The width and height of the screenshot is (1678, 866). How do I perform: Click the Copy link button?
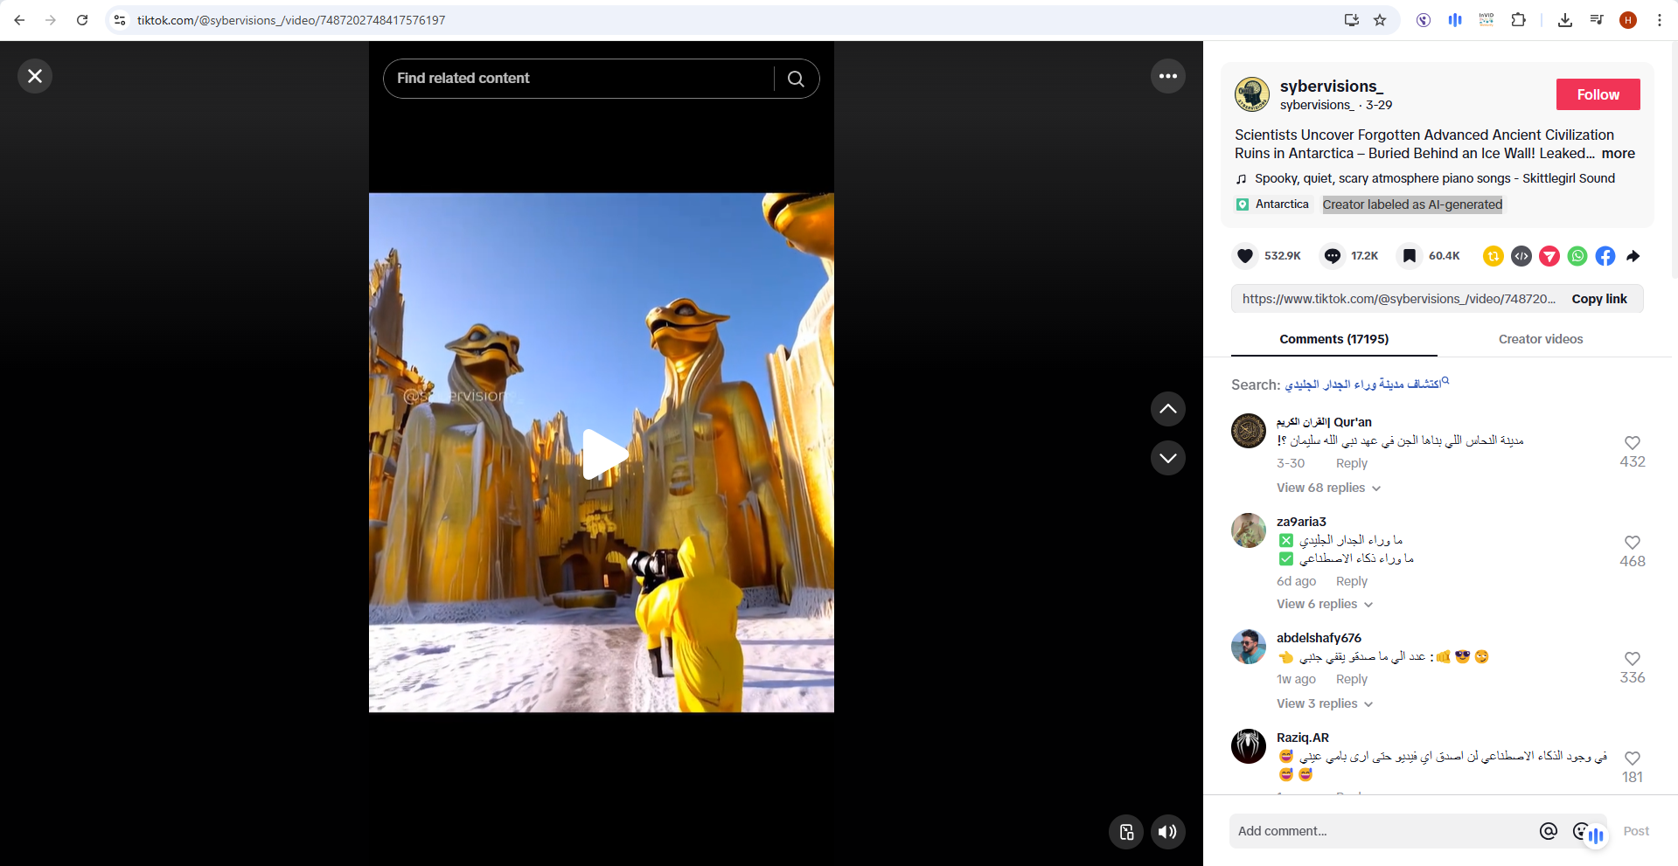click(1598, 299)
